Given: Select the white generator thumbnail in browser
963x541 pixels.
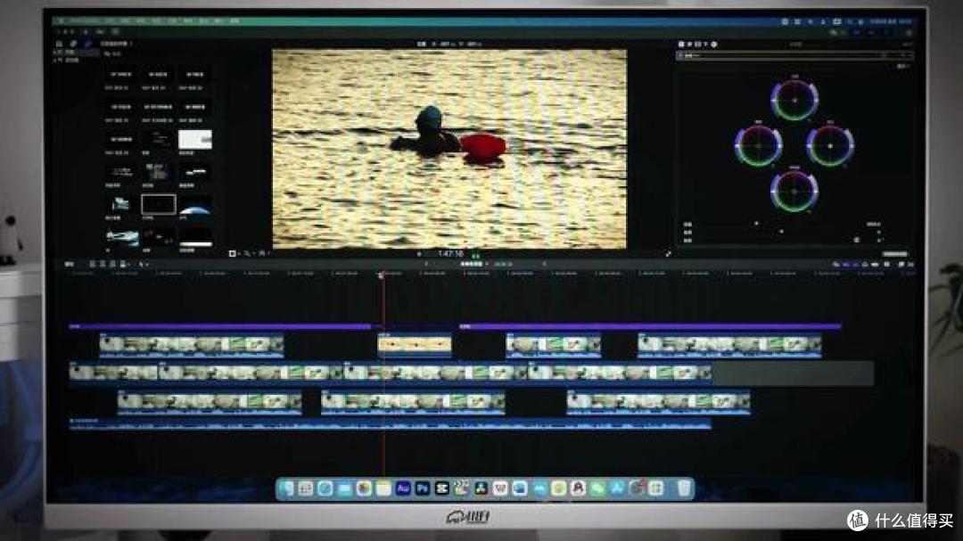Looking at the screenshot, I should click(x=195, y=139).
